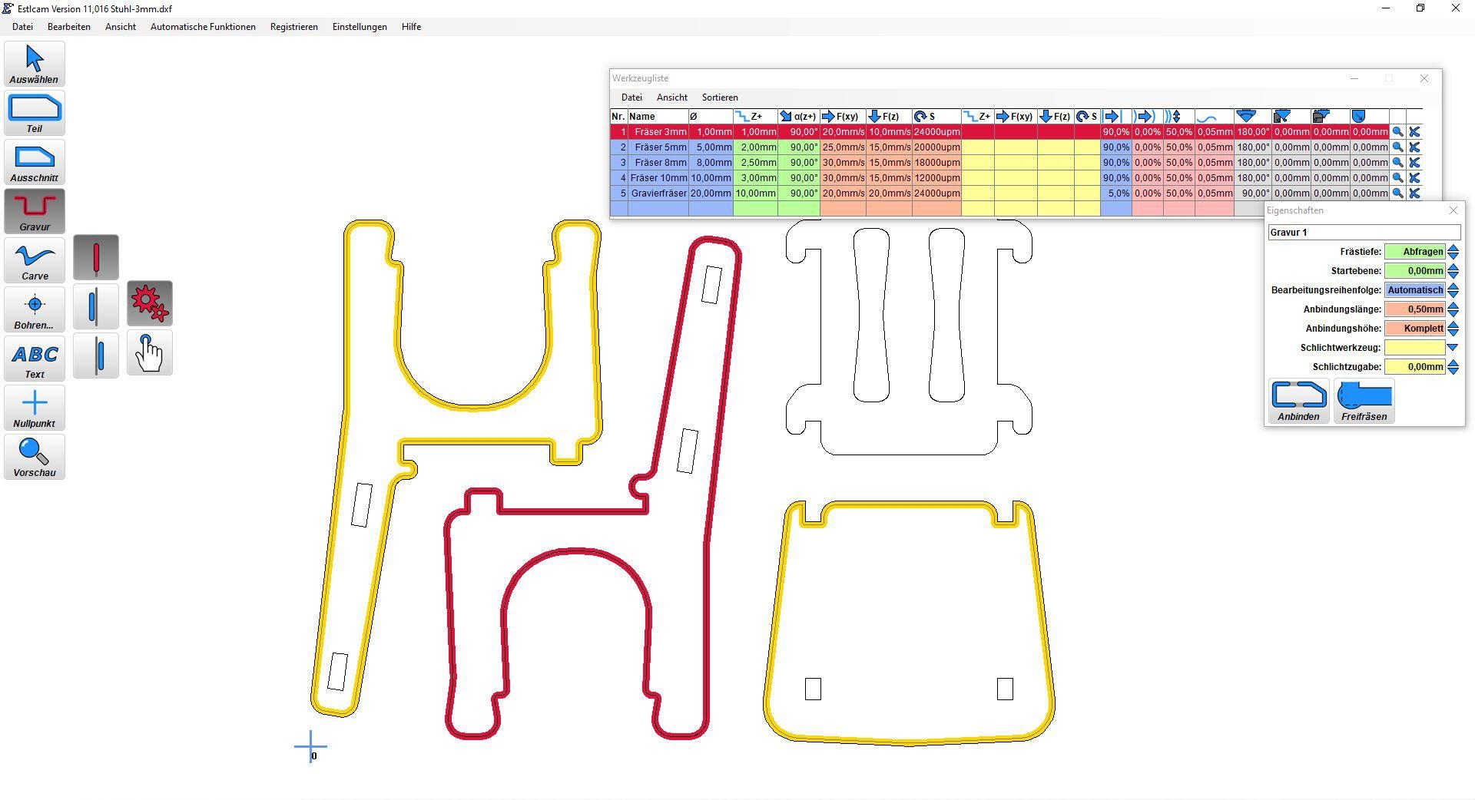The height and width of the screenshot is (800, 1475).
Task: Click the Gravur 1 name field
Action: 1364,232
